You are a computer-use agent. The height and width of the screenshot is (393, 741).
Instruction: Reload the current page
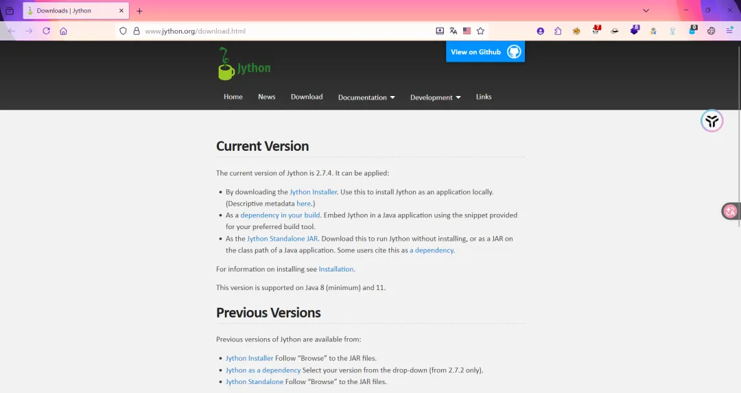[47, 31]
